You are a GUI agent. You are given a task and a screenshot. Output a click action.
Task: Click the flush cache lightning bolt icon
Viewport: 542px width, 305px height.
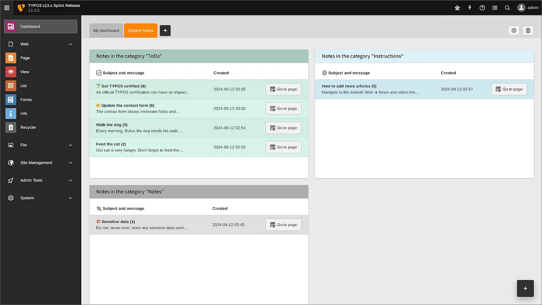[x=470, y=8]
